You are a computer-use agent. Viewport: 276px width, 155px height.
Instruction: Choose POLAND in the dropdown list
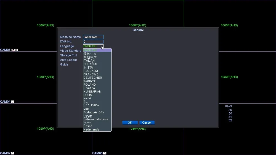pos(97,85)
